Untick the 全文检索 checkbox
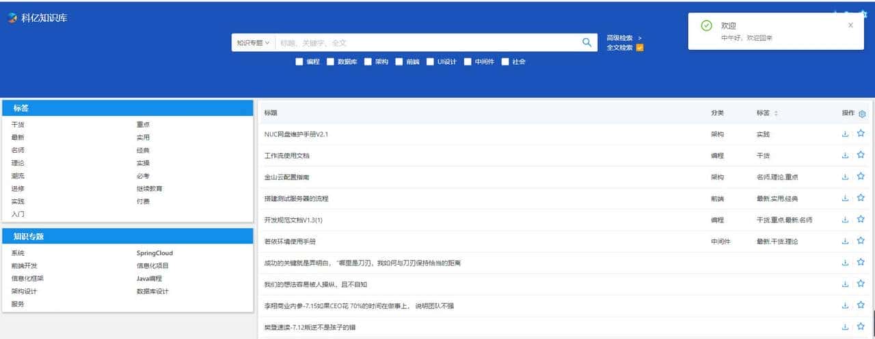This screenshot has height=339, width=875. coord(640,48)
